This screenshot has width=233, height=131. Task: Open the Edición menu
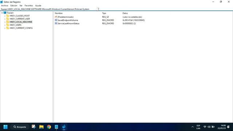(x=14, y=5)
